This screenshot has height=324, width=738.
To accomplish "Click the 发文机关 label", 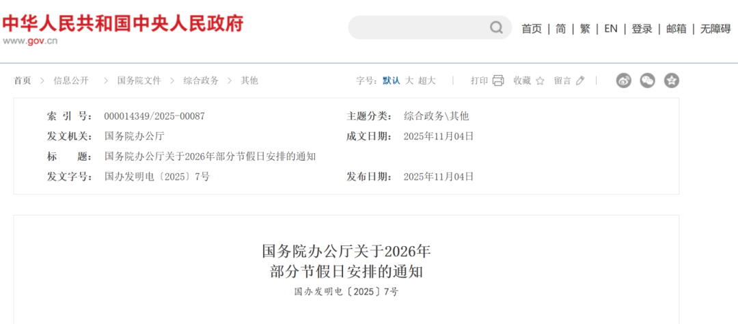I will tap(70, 137).
